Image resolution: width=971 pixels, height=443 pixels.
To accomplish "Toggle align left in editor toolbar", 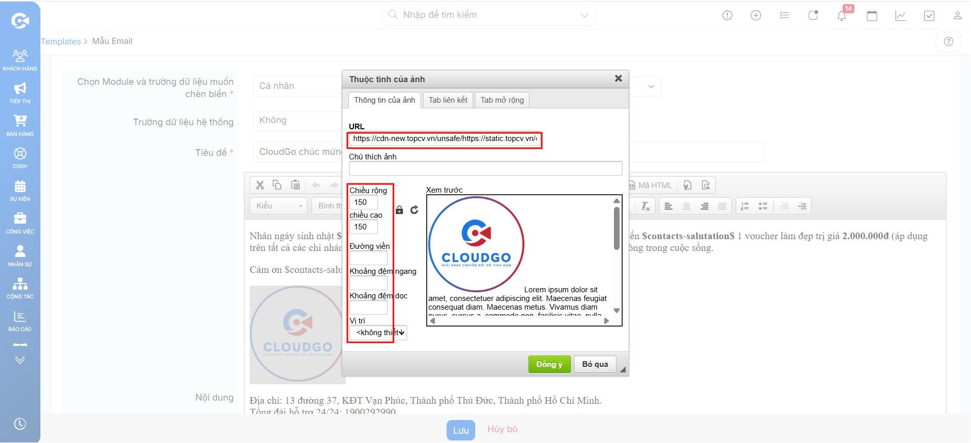I will click(x=668, y=206).
